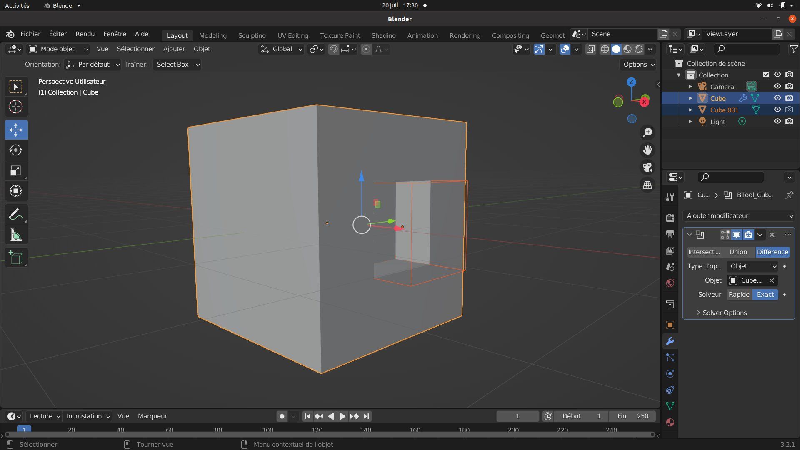Open the Object Data properties tab
The image size is (800, 450).
[670, 406]
